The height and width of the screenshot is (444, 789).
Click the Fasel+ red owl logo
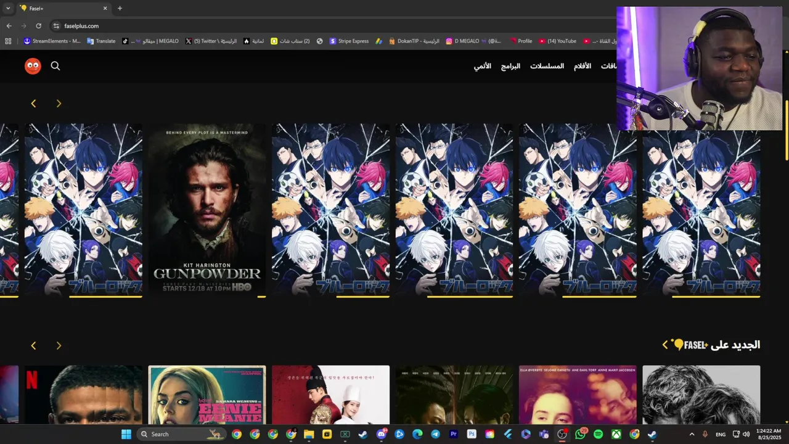33,66
